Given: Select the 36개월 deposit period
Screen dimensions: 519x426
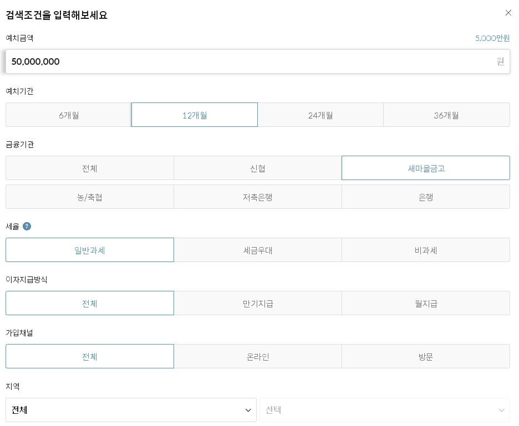Looking at the screenshot, I should [446, 115].
